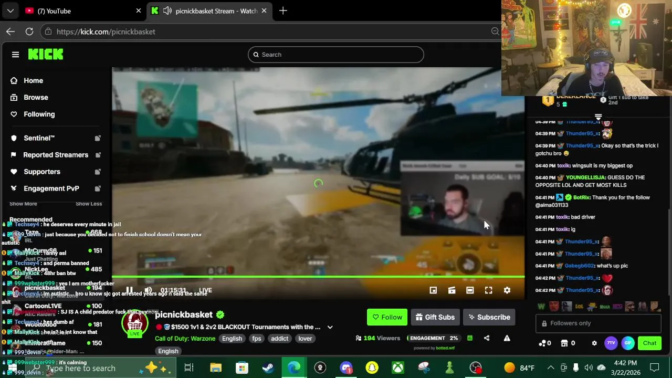Mute tab via speaker icon on picnickbasket tab
The width and height of the screenshot is (672, 378).
click(x=167, y=10)
